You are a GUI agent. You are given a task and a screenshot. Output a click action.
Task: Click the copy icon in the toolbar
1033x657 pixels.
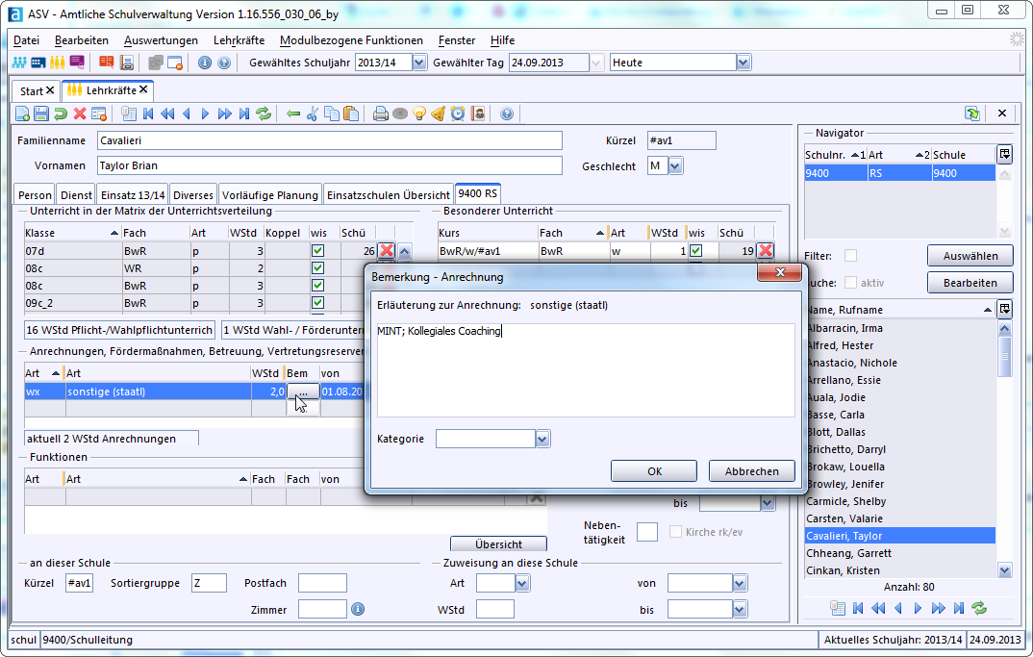(332, 114)
